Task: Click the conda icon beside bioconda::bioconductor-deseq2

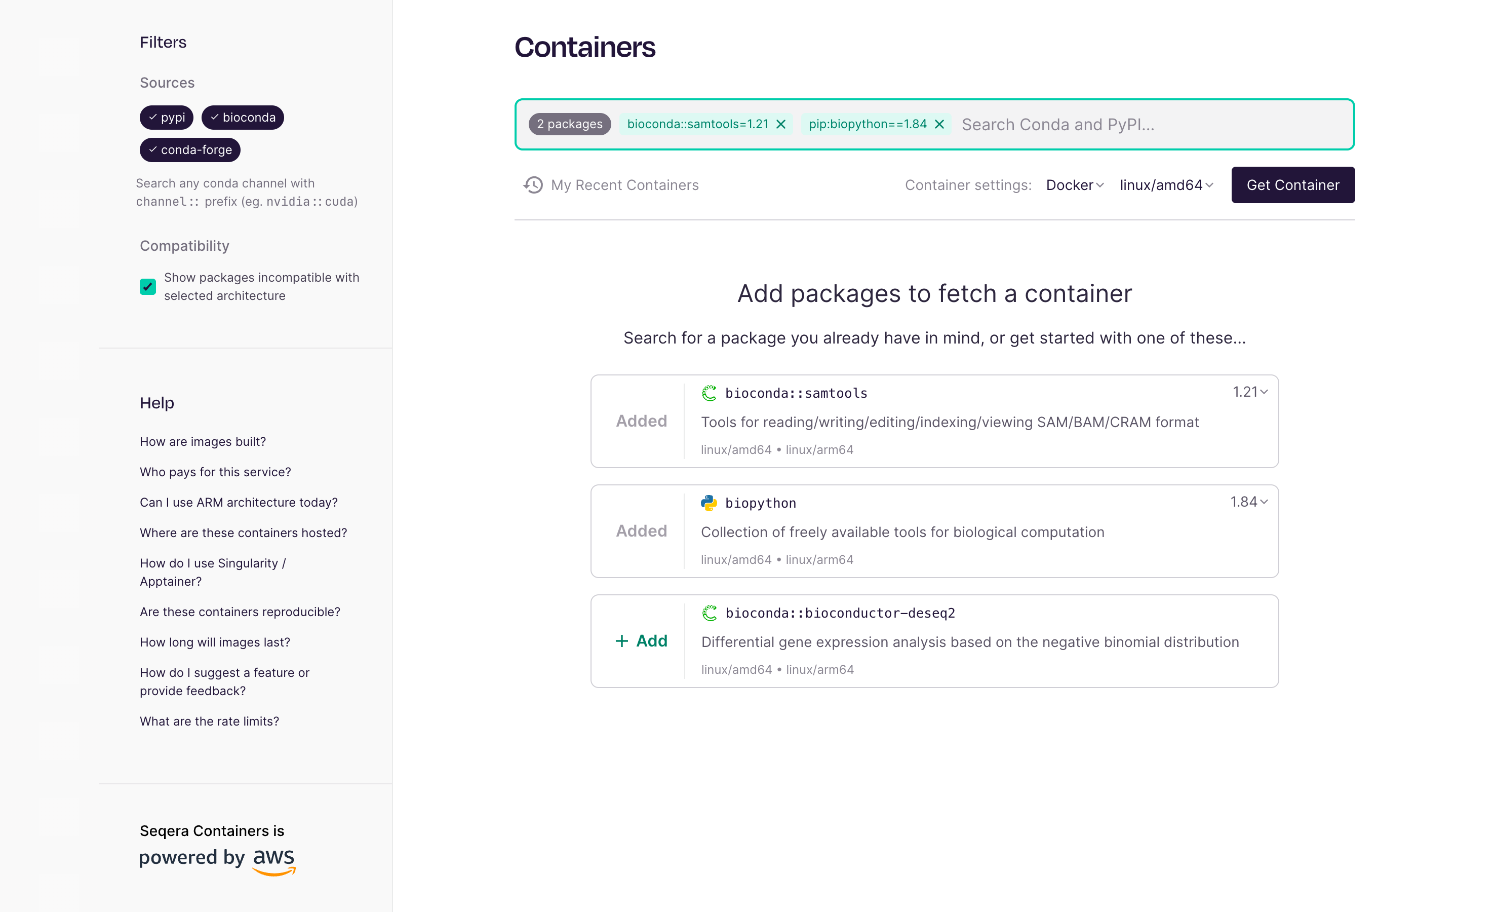Action: coord(710,613)
